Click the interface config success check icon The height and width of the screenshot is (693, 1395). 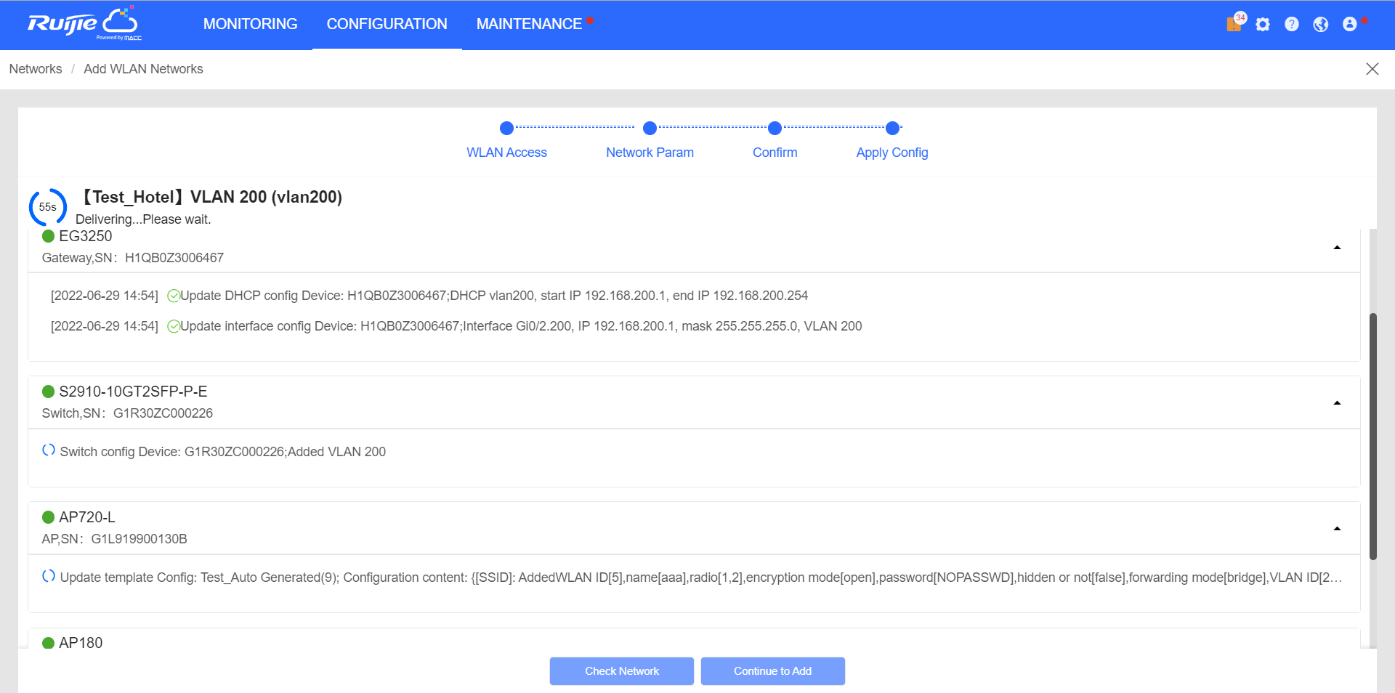(x=174, y=326)
